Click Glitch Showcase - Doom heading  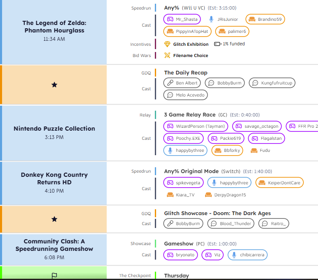tap(218, 213)
